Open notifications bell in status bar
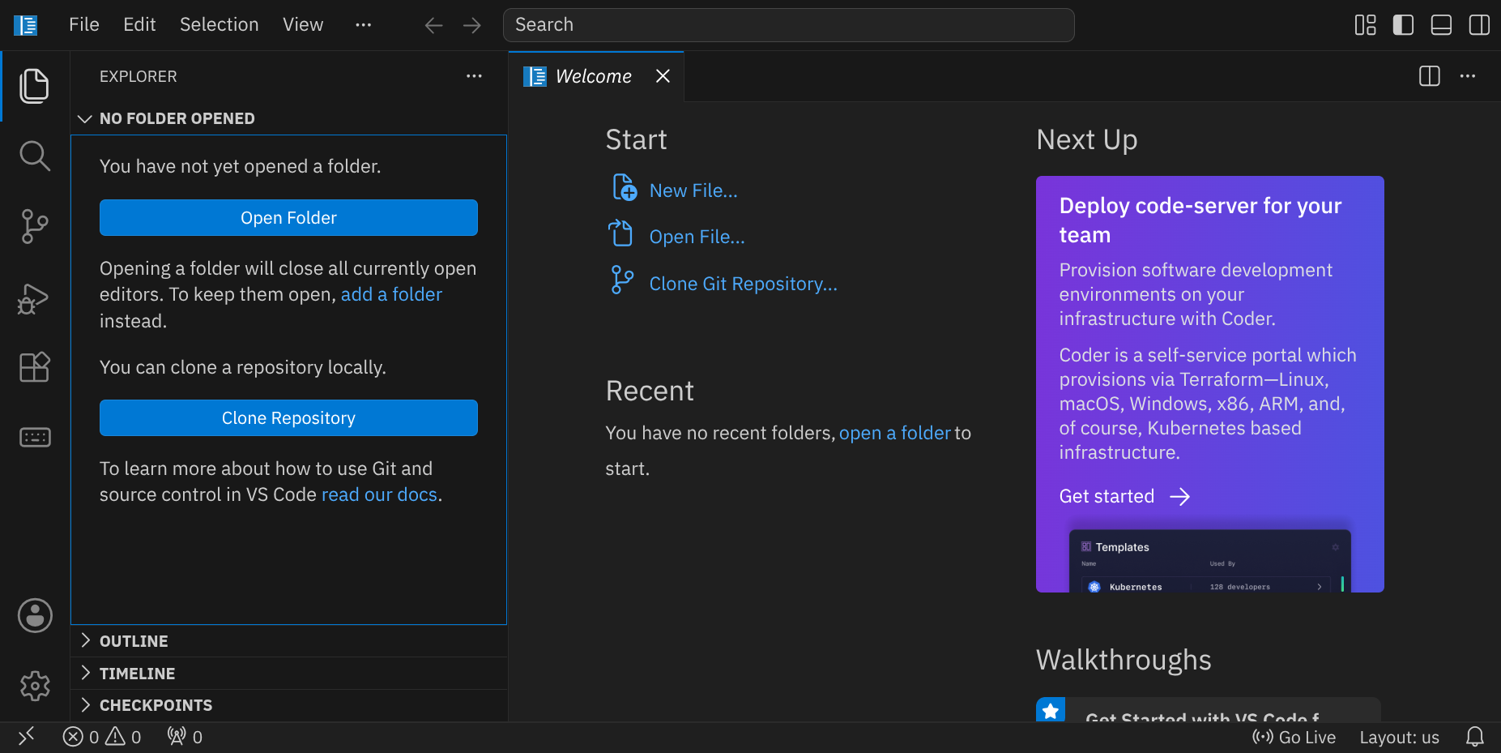Viewport: 1501px width, 753px height. coord(1475,737)
